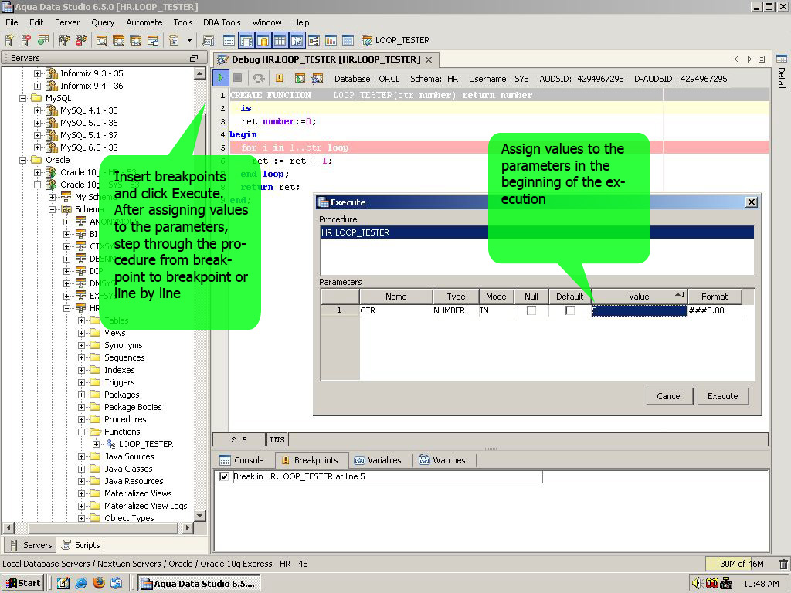Viewport: 791px width, 593px height.
Task: Collapse the Functions folder node
Action: [x=81, y=432]
